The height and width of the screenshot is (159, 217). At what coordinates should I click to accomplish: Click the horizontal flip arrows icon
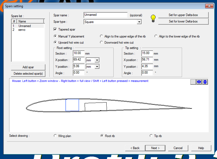199,82
